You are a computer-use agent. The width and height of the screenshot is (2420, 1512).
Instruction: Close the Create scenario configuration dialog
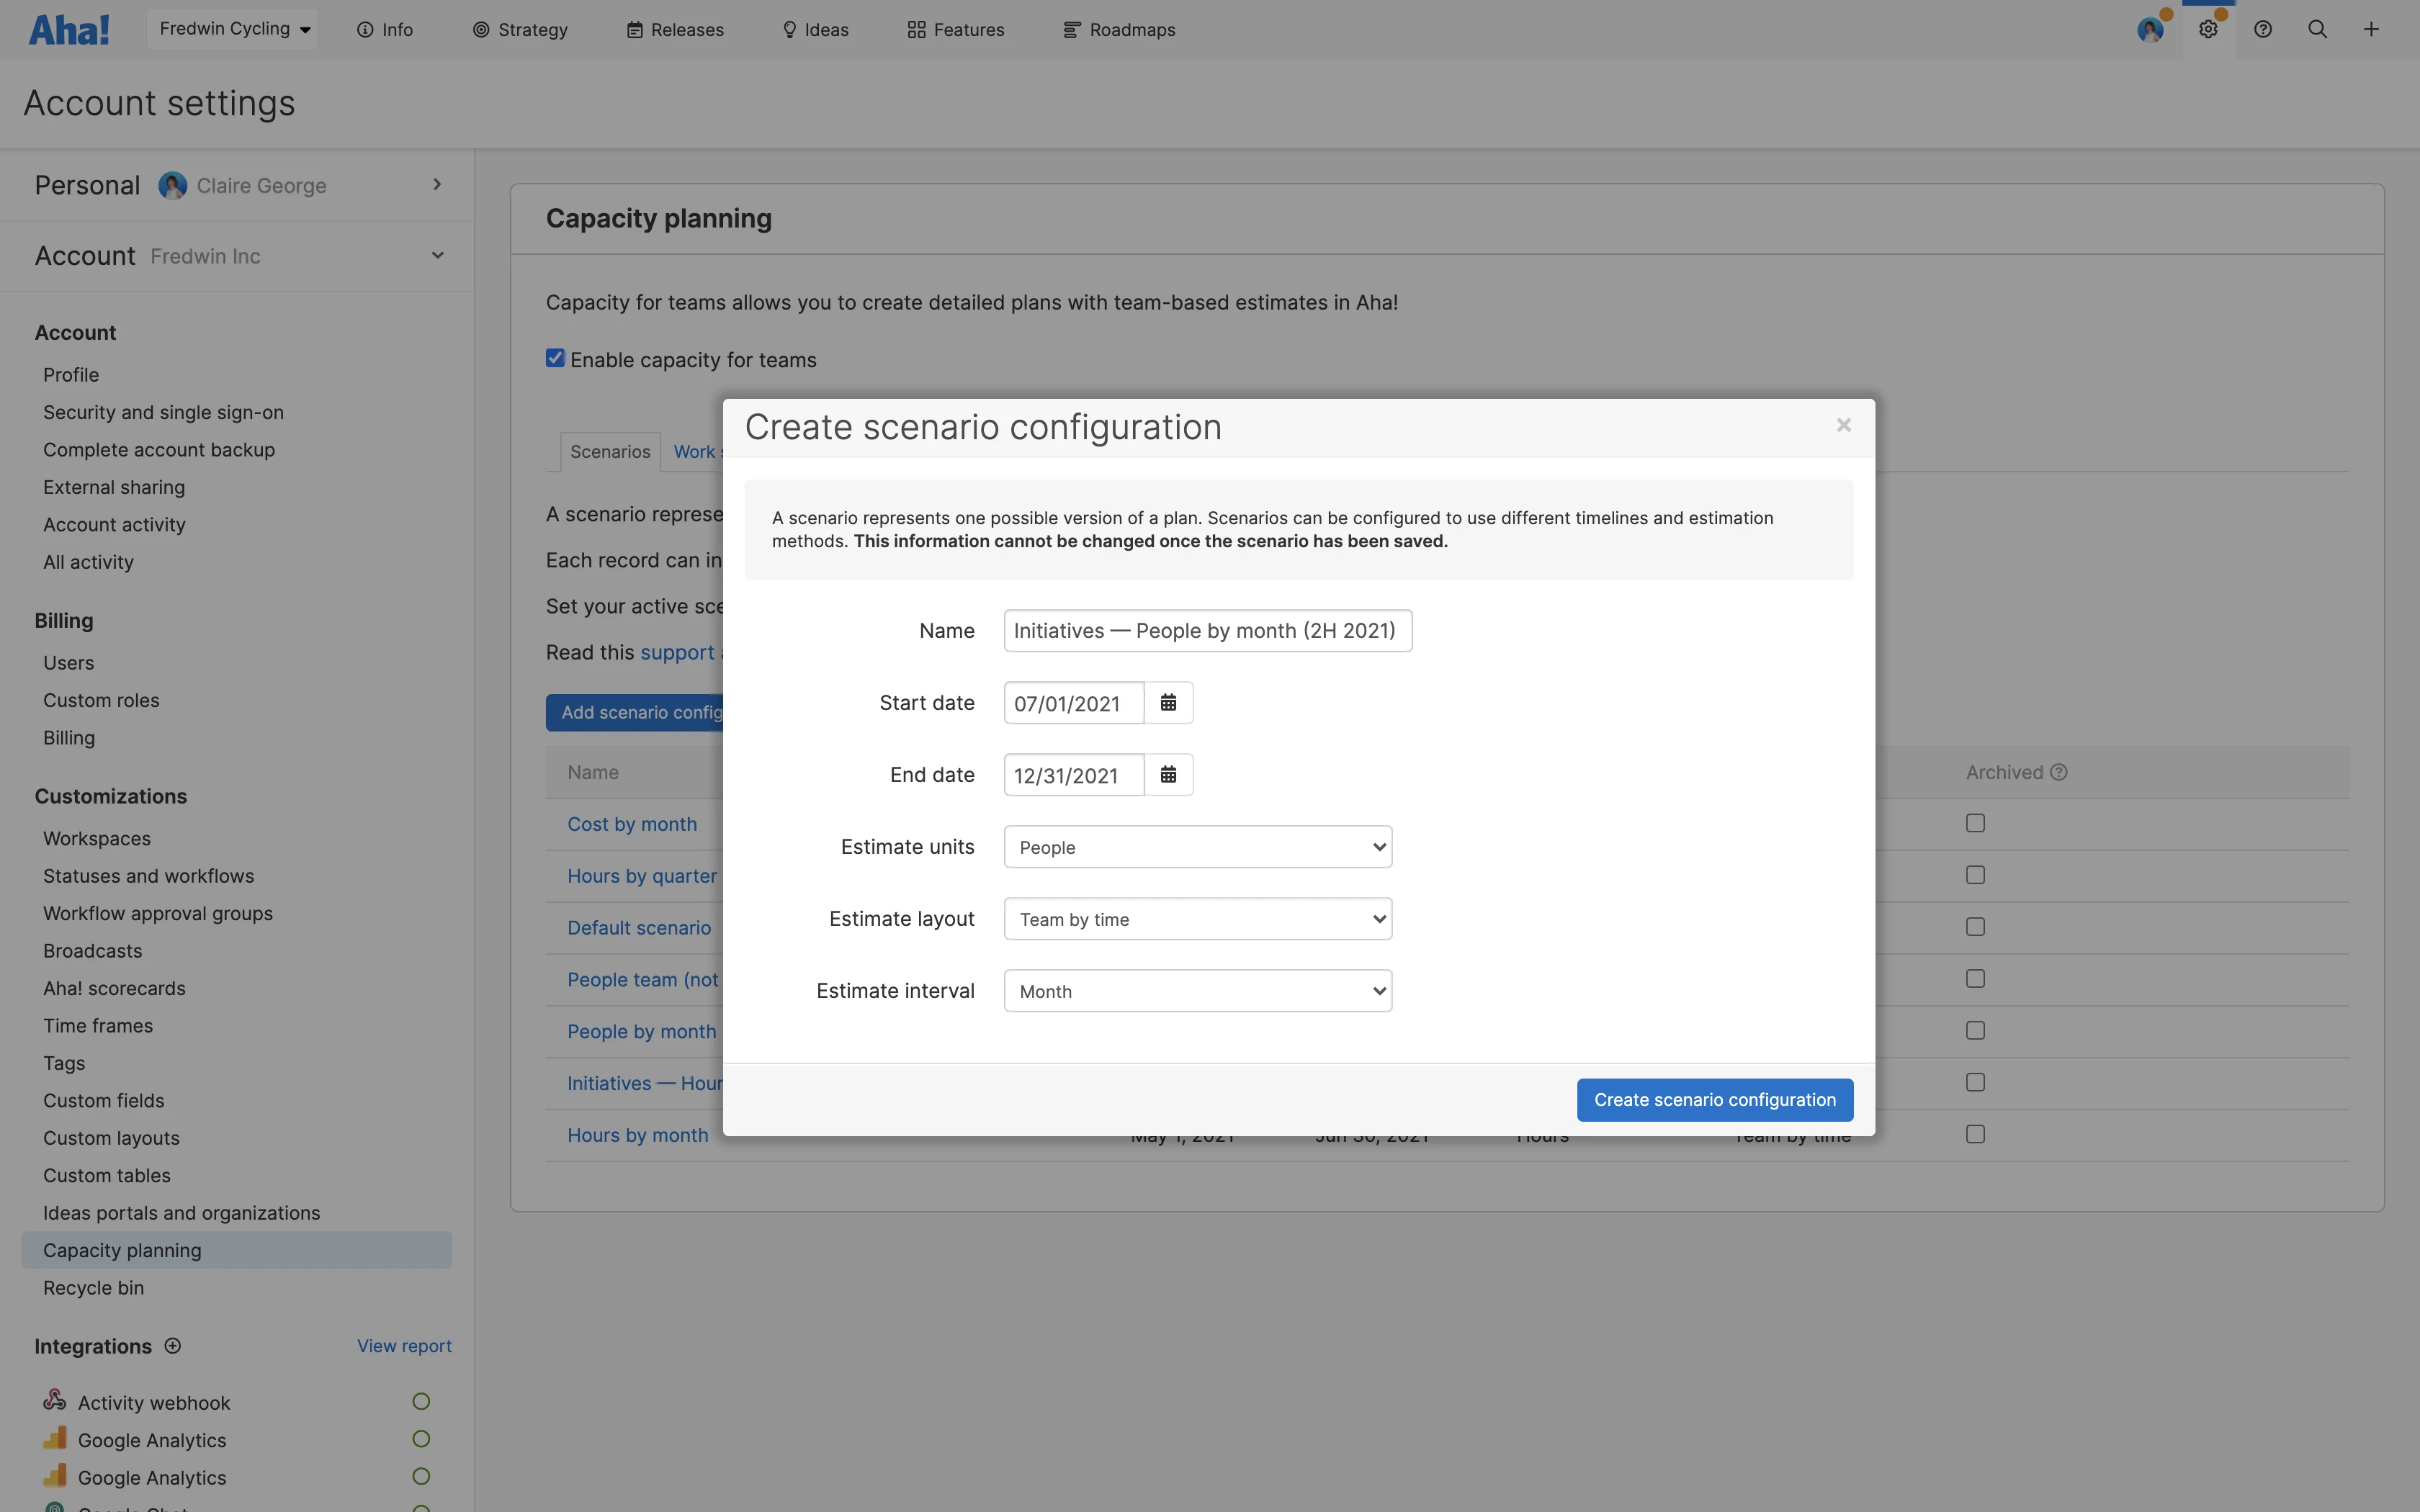coord(1844,426)
